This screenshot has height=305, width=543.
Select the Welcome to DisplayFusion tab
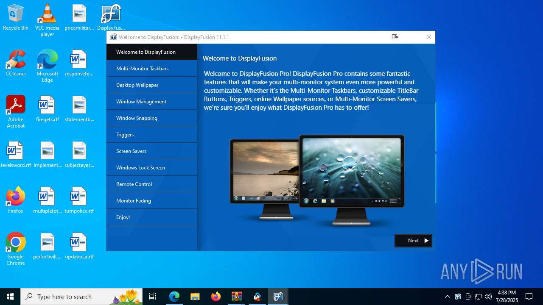coord(152,52)
